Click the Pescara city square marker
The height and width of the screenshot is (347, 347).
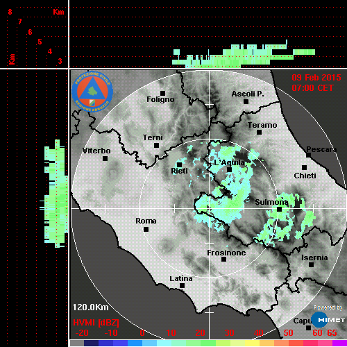(x=309, y=155)
